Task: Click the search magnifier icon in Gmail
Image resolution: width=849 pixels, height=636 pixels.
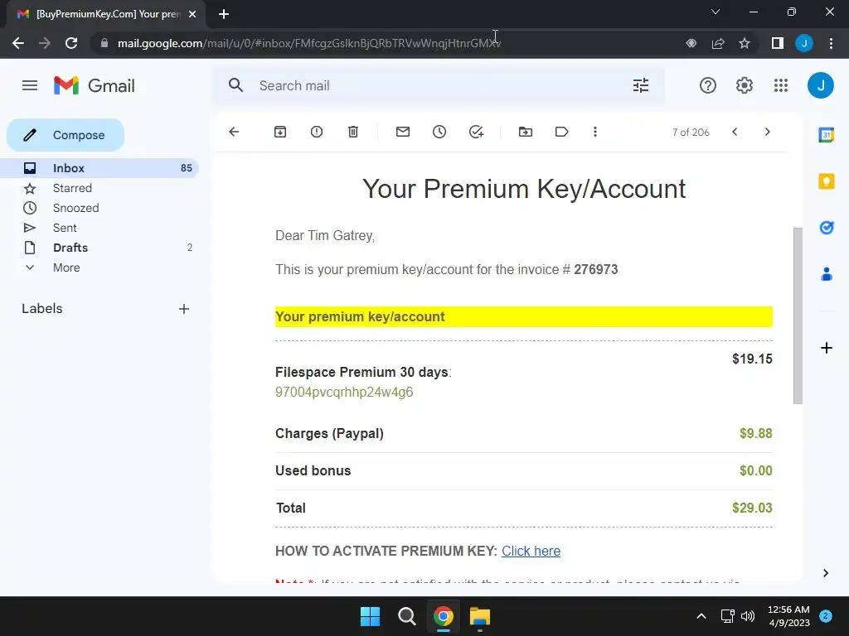Action: pos(235,85)
